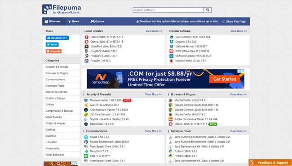Viewport: 292px width, 166px height.
Task: Open FeedBack & Support button
Action: coord(270,163)
